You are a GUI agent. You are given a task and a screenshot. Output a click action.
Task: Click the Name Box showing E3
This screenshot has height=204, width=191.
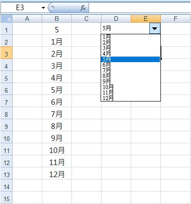(x=20, y=8)
